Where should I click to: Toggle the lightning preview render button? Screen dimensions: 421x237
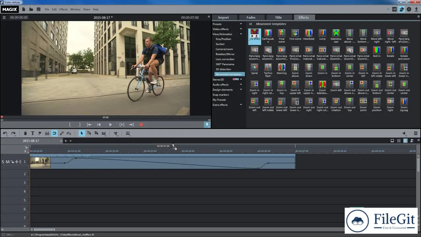[207, 124]
